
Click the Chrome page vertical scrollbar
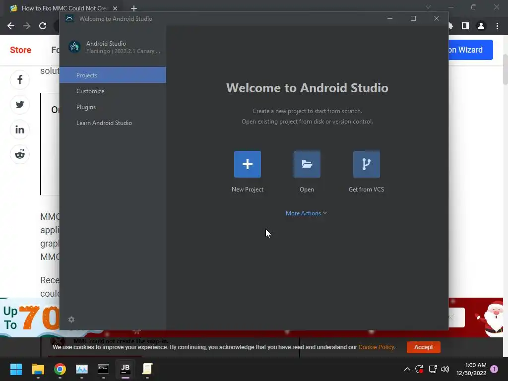click(505, 69)
